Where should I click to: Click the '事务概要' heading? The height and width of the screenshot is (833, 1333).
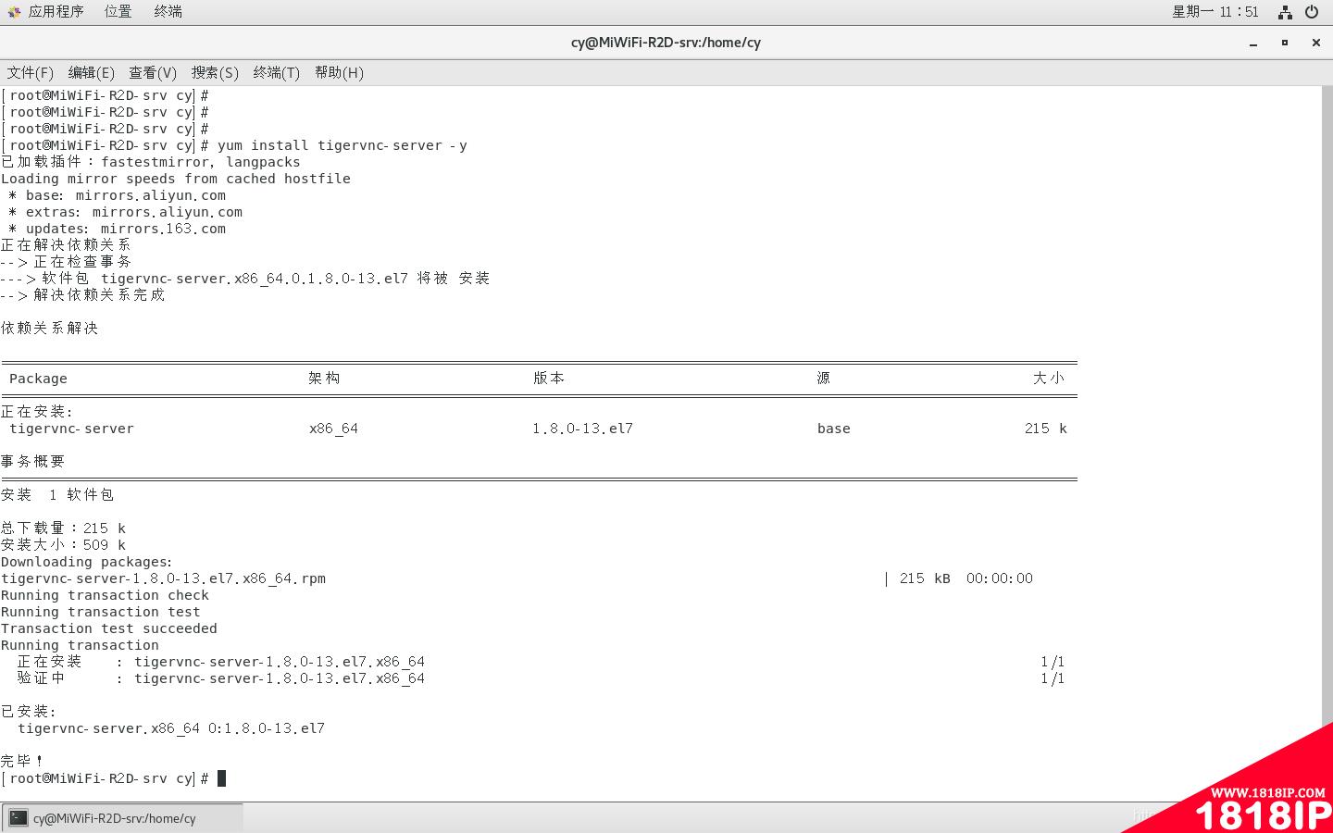click(x=33, y=462)
